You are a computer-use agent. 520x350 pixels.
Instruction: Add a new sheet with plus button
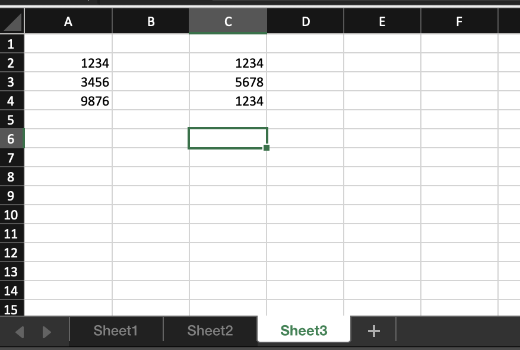374,331
